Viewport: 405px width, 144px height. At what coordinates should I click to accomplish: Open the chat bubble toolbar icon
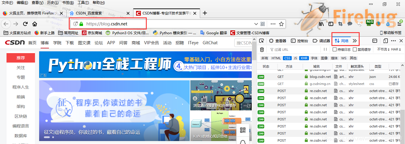(x=350, y=24)
